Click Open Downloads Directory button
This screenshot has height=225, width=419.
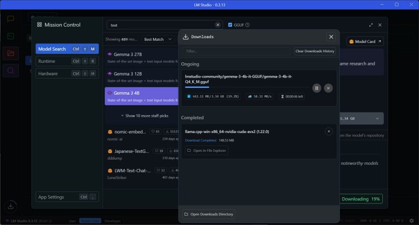pos(209,214)
